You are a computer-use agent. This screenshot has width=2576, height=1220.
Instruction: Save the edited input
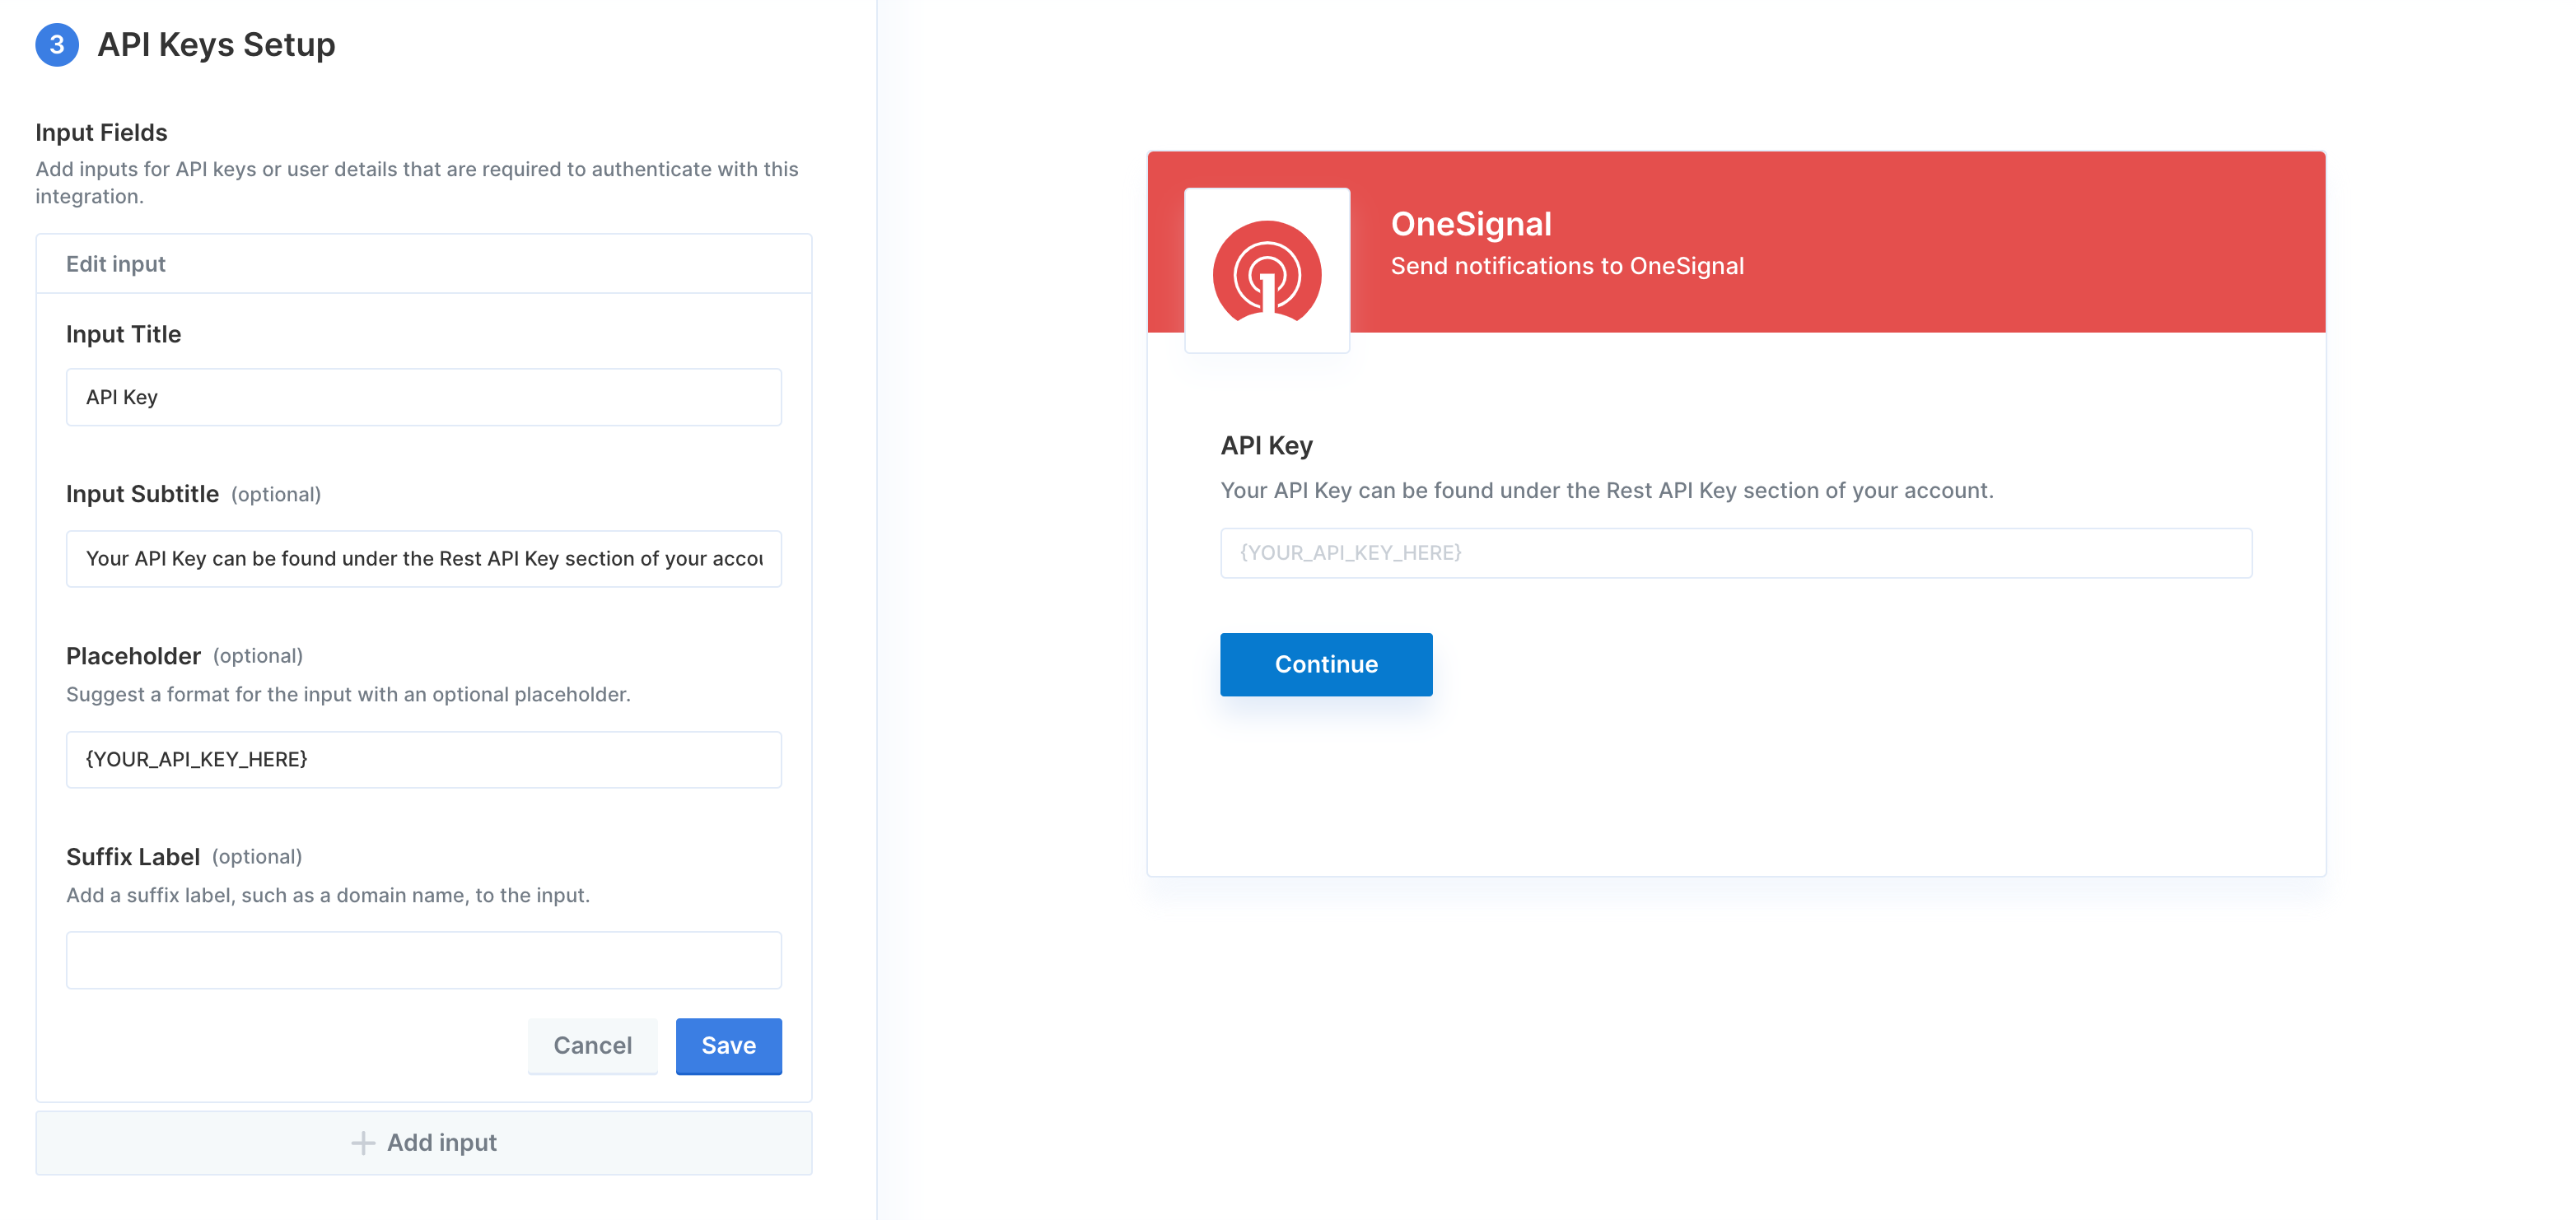[x=728, y=1046]
